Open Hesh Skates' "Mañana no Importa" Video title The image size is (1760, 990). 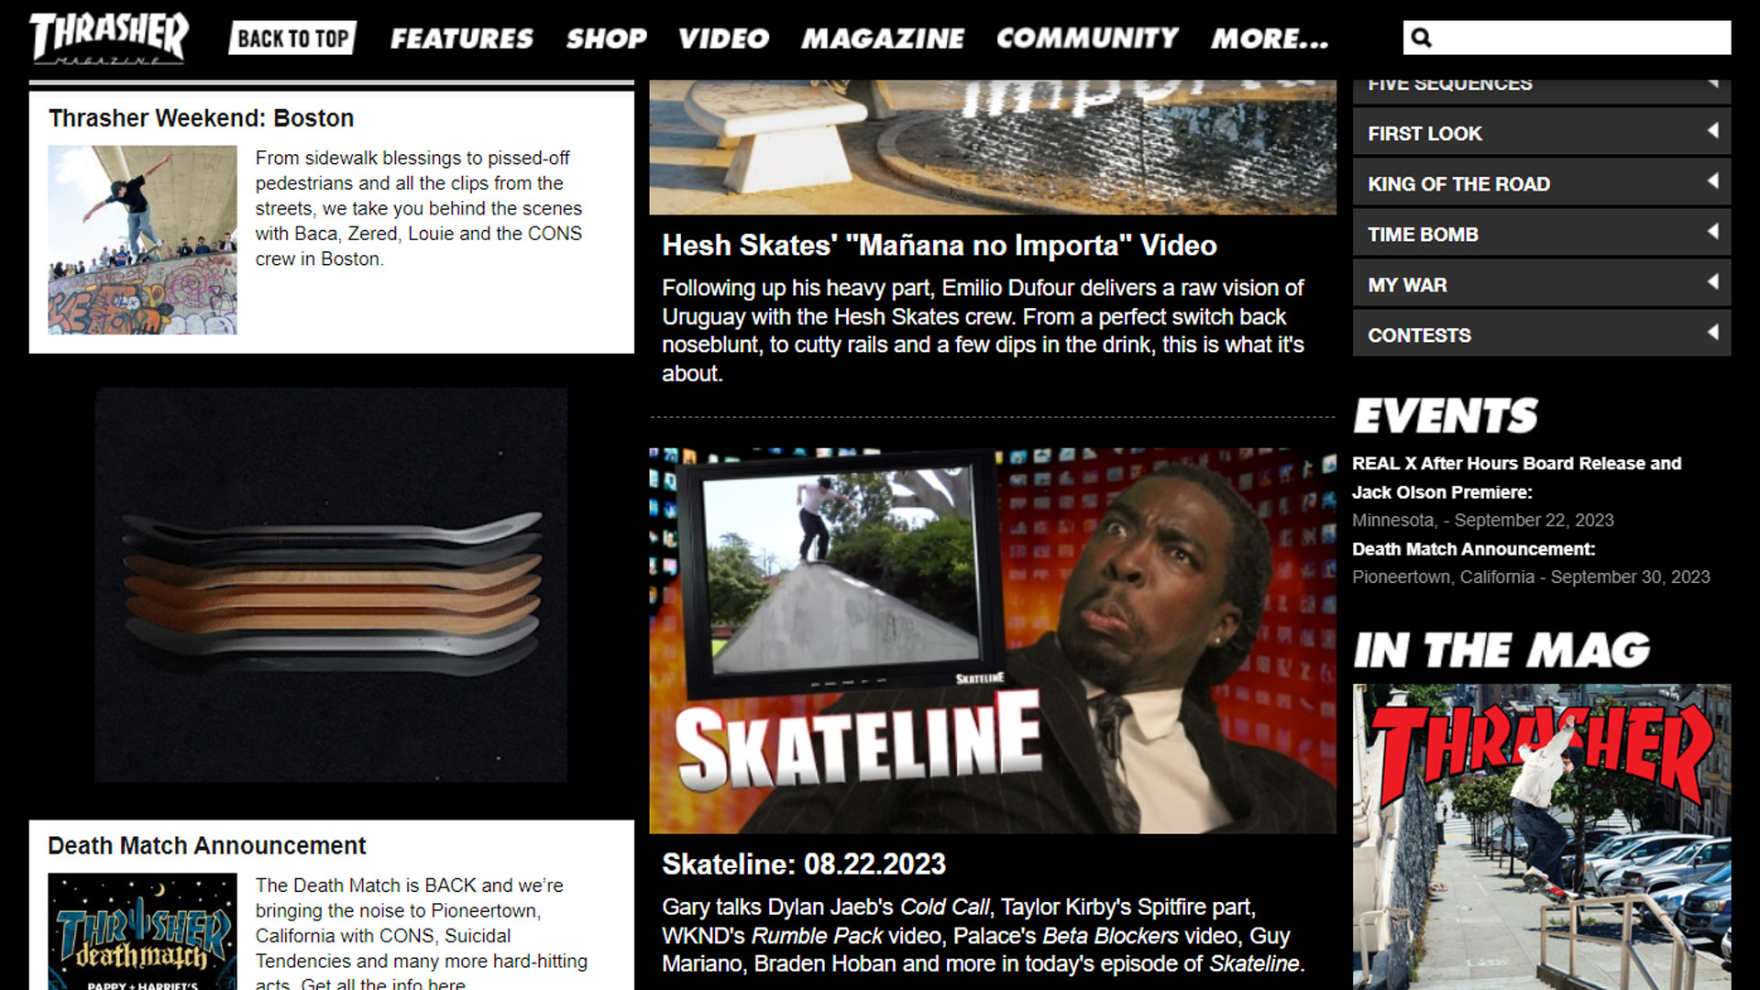(x=940, y=246)
